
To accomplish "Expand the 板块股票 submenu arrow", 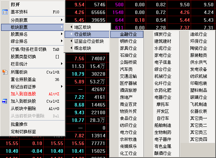I will [62, 27].
